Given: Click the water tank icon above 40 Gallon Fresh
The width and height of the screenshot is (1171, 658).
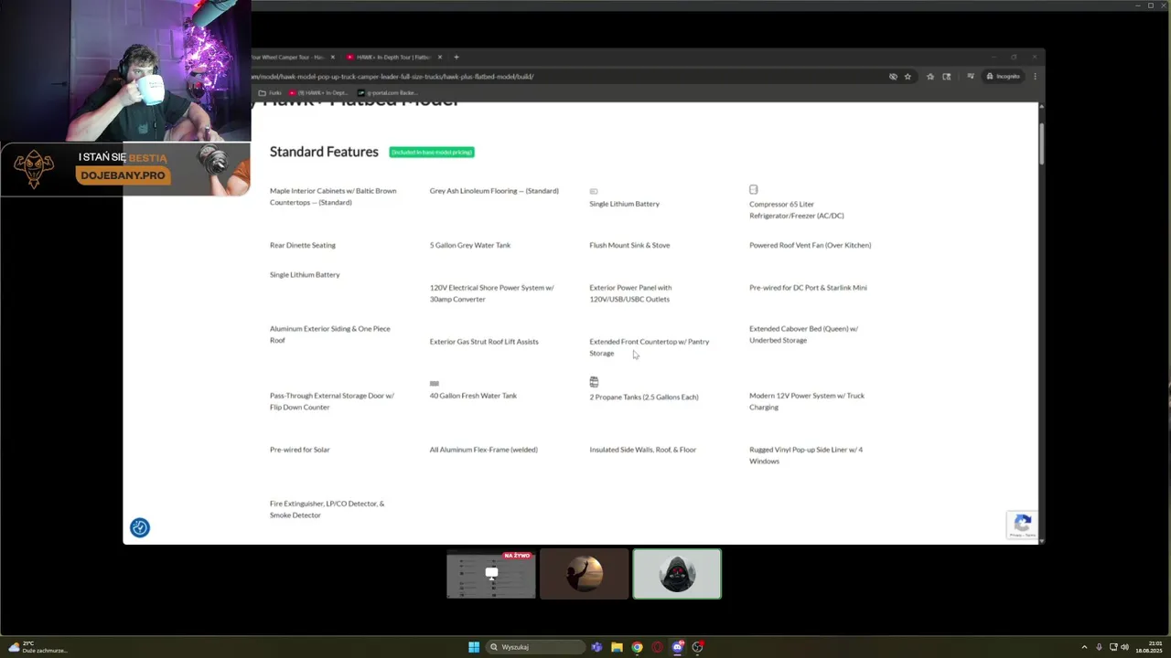Looking at the screenshot, I should pos(435,383).
